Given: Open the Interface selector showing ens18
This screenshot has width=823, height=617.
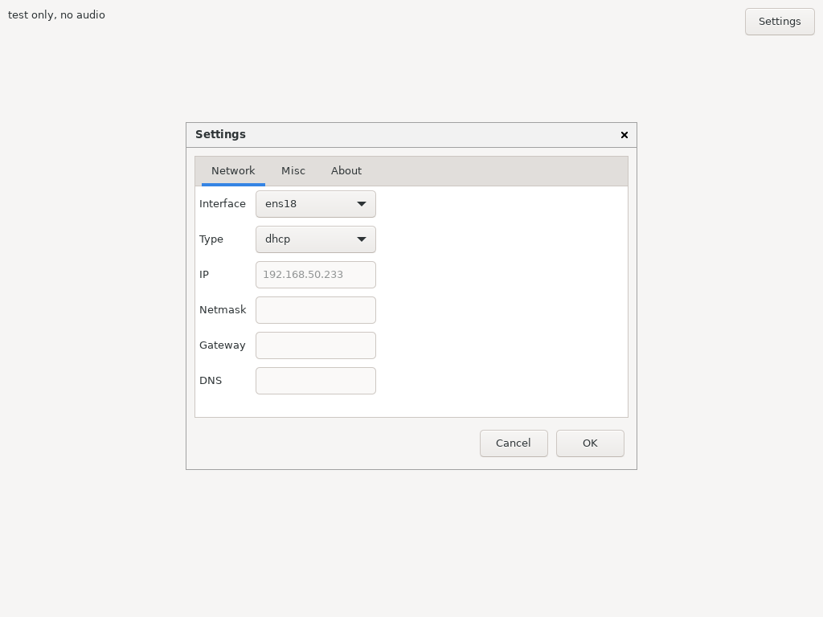Looking at the screenshot, I should click(315, 204).
